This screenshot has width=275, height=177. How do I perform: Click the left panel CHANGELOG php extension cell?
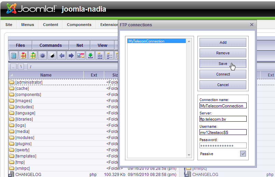coord(93,175)
